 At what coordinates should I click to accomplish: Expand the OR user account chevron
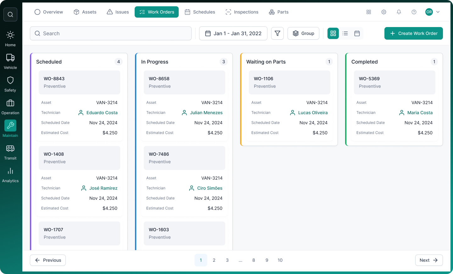coord(438,12)
